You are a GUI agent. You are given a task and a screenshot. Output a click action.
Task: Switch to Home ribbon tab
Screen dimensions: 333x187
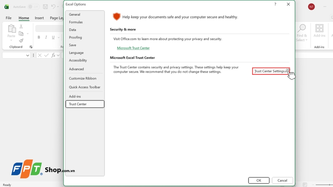[24, 18]
